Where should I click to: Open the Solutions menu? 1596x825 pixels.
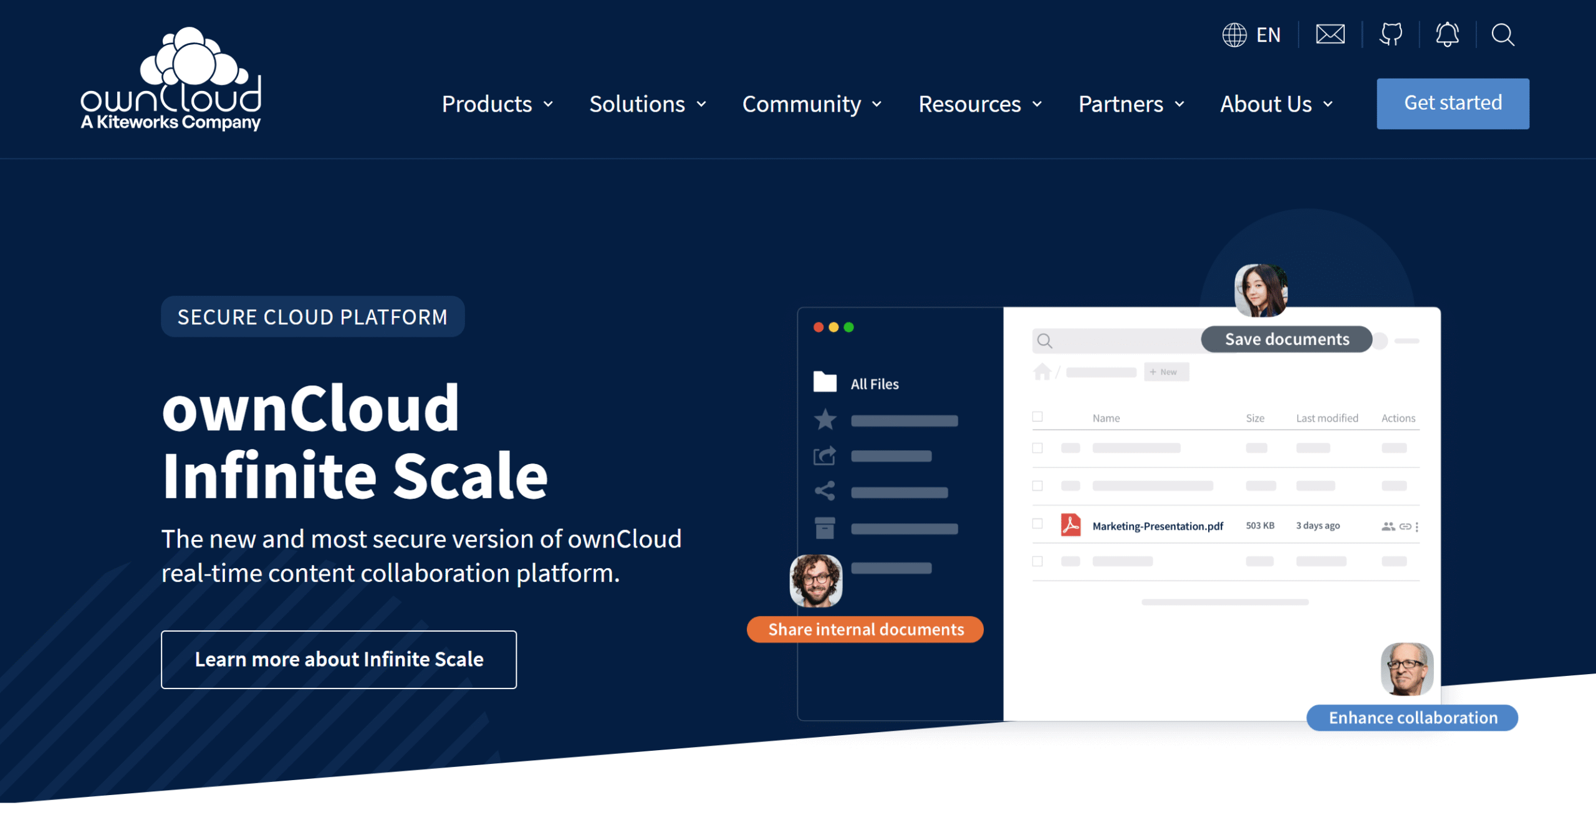[x=637, y=104]
